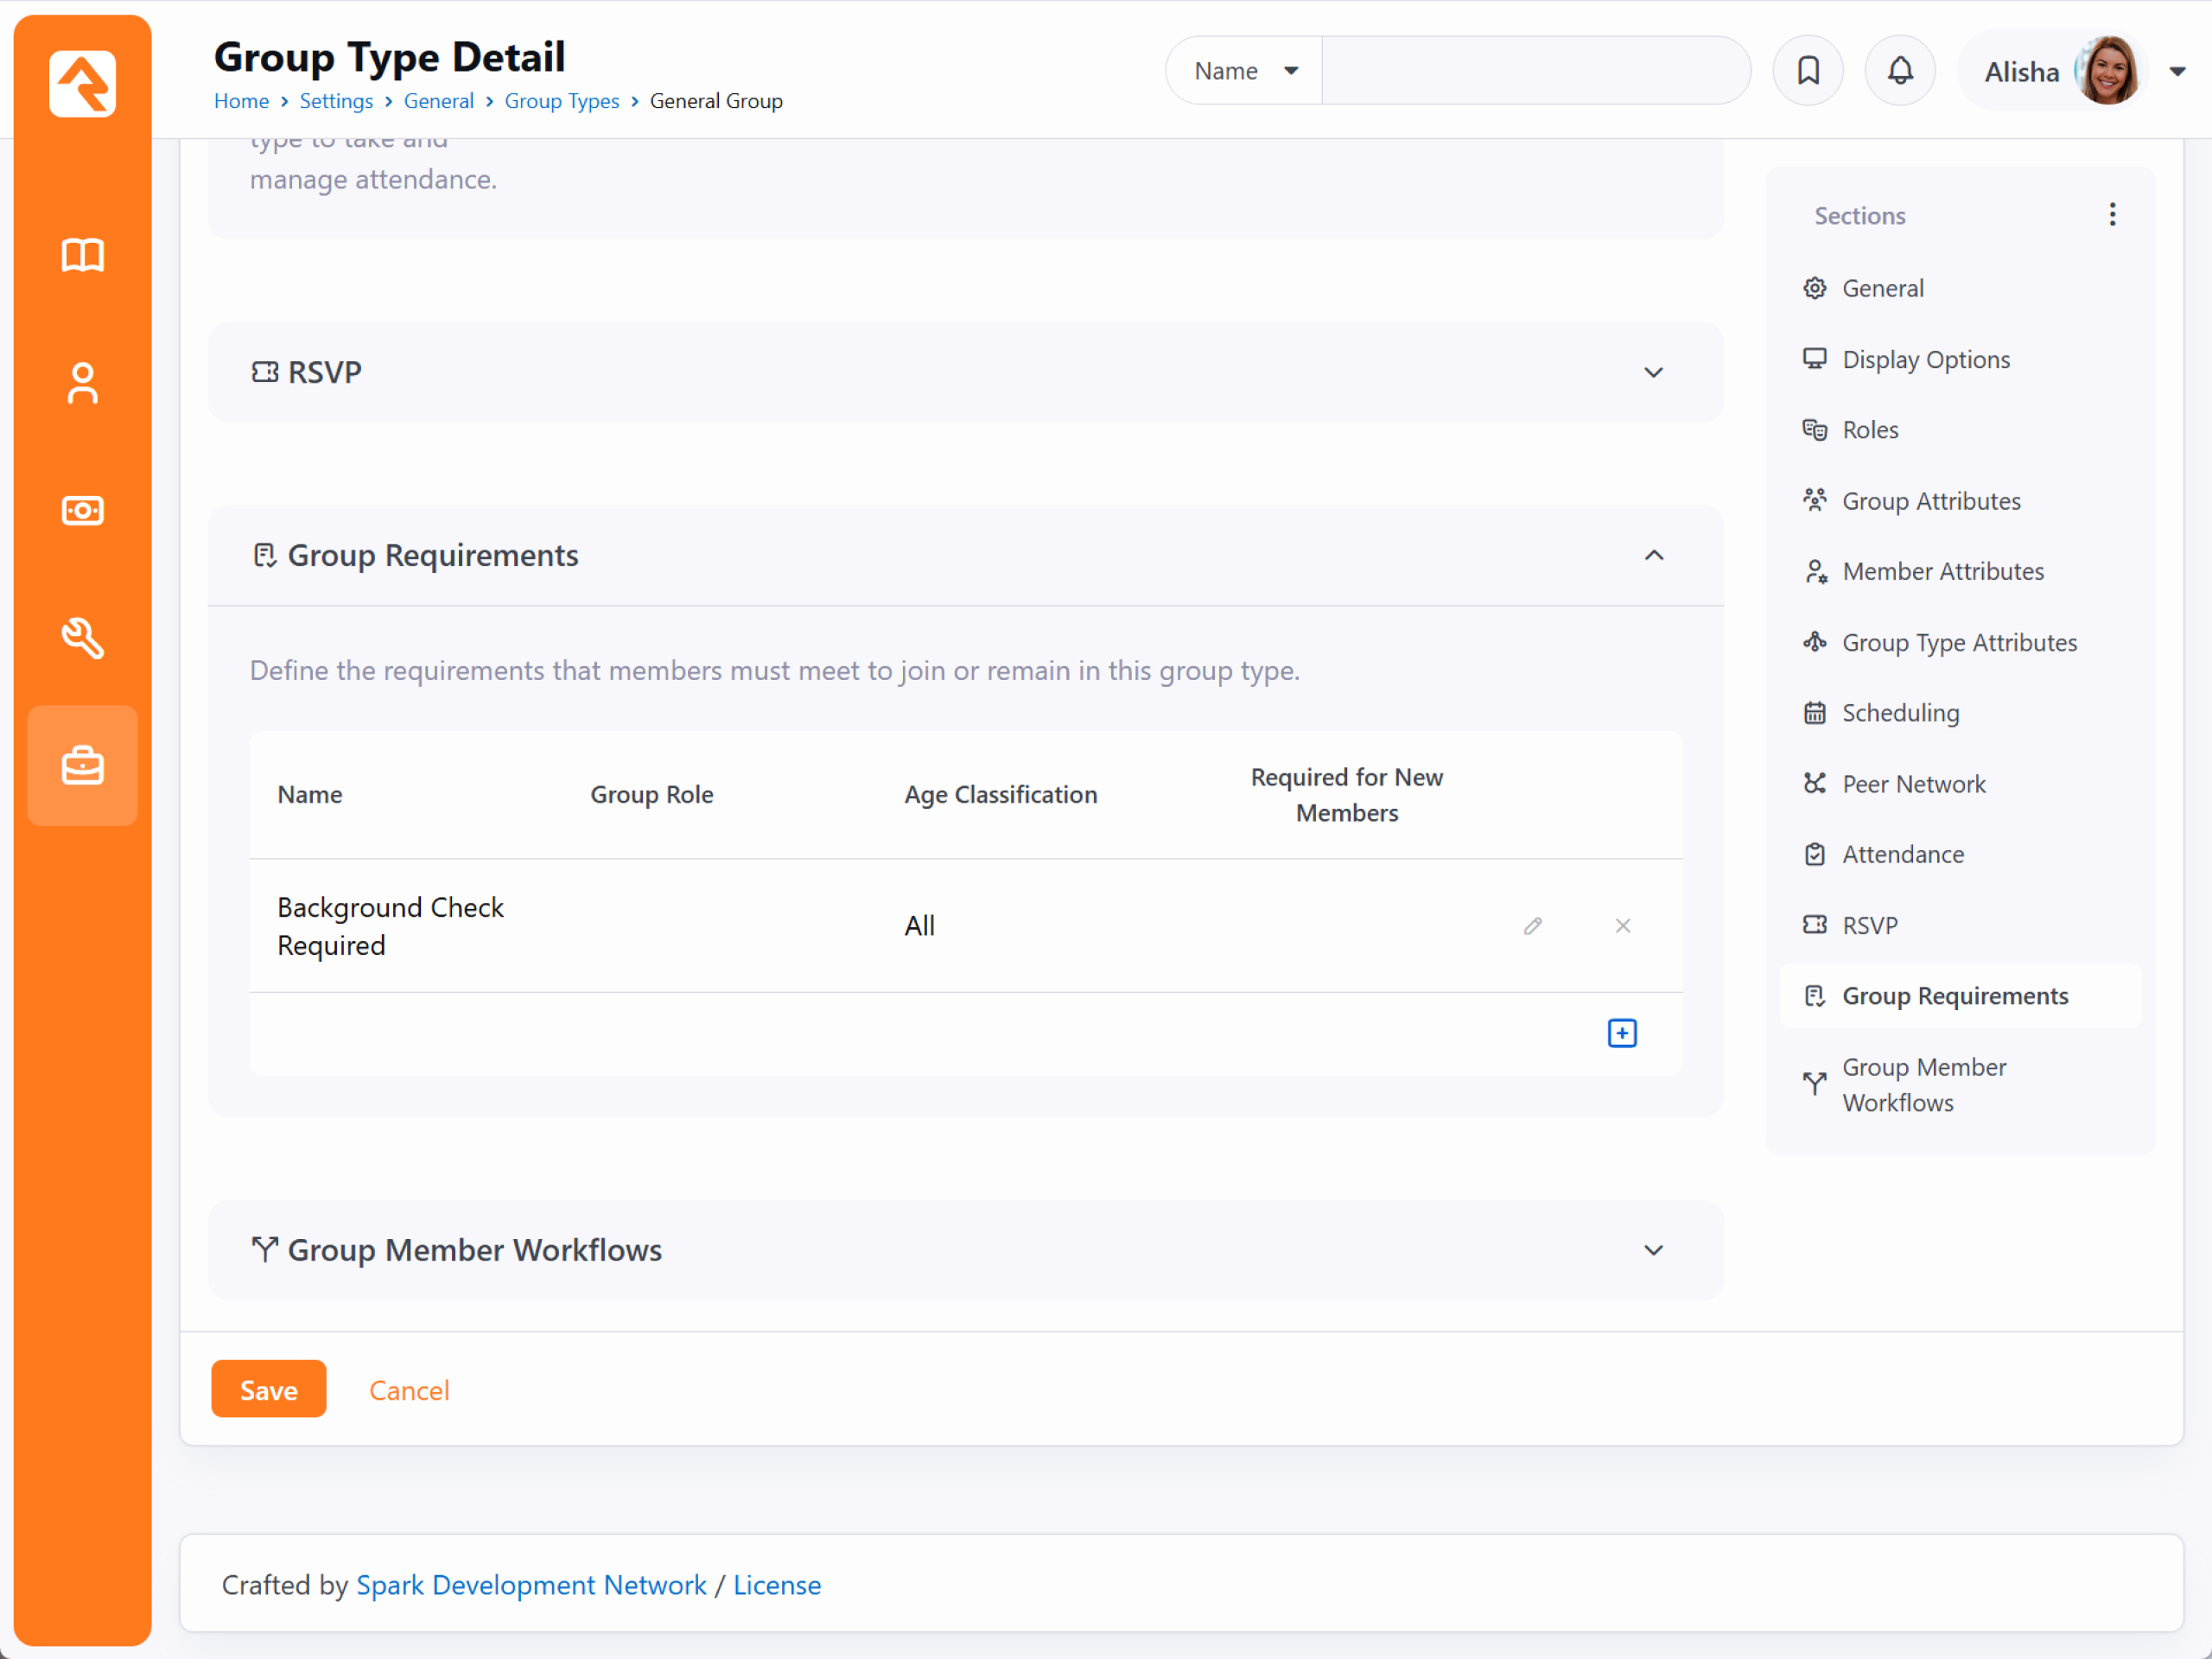This screenshot has width=2212, height=1659.
Task: Open the Sections three-dot menu
Action: click(x=2111, y=215)
